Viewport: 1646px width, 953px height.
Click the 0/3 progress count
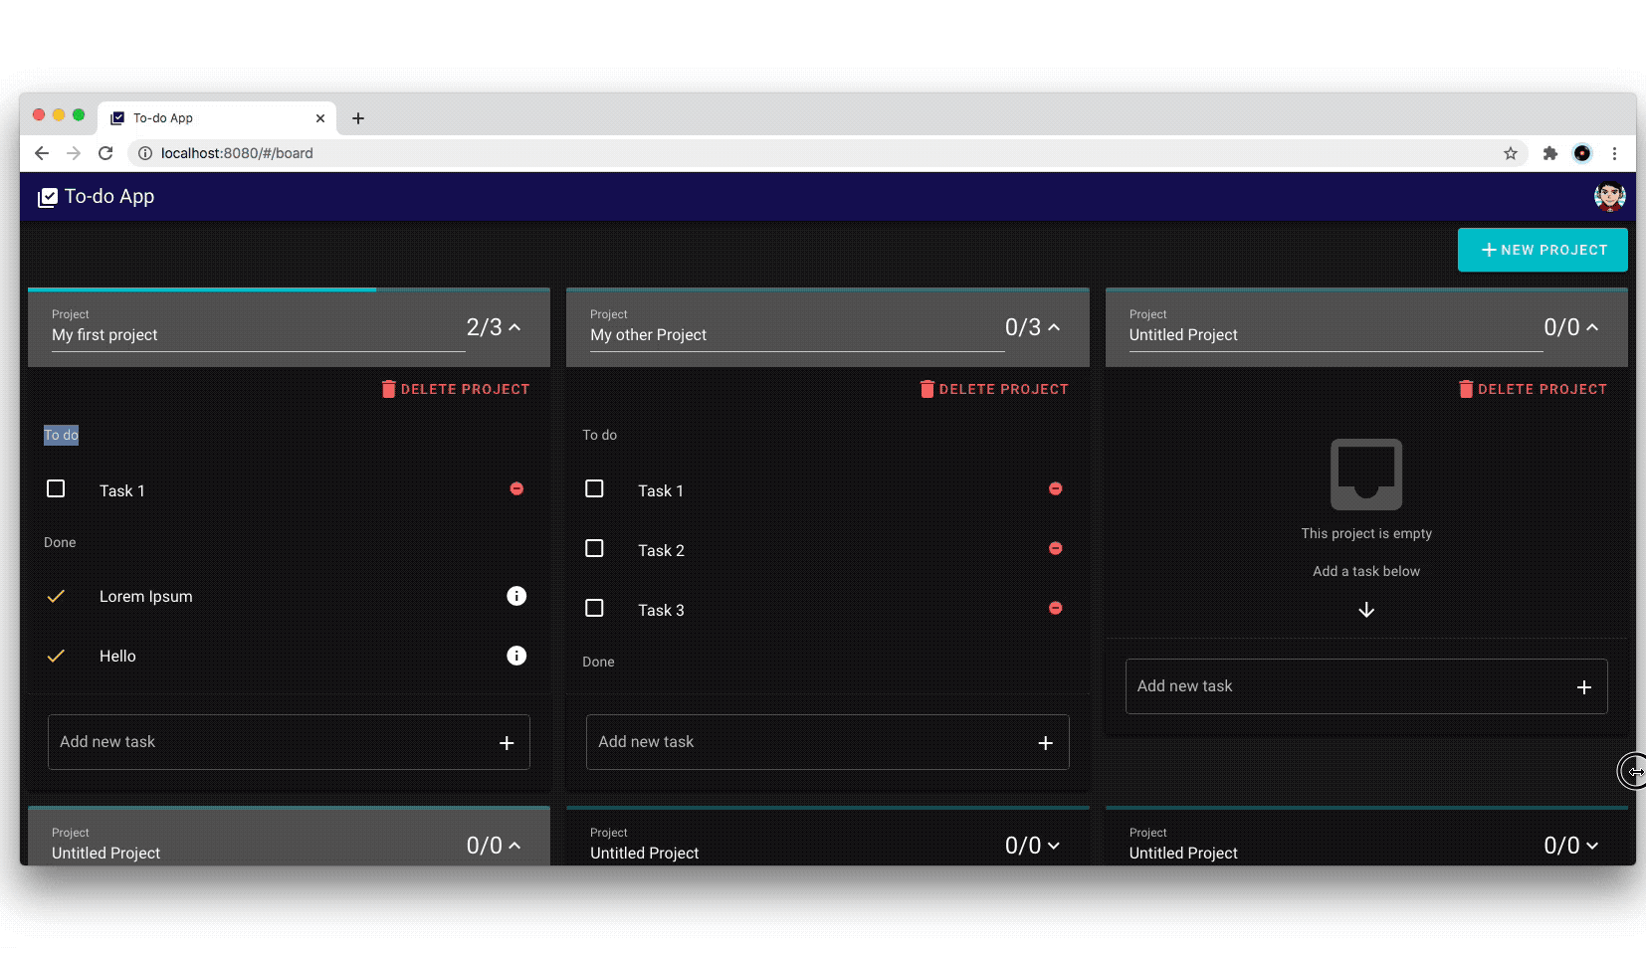point(1023,327)
